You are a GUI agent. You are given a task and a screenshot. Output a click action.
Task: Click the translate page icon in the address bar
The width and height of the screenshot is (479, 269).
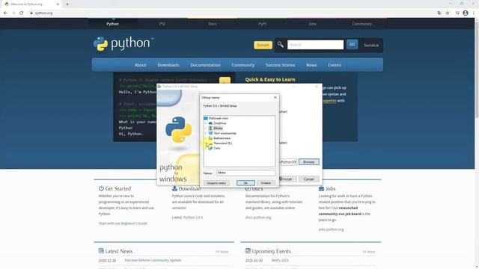coord(439,13)
